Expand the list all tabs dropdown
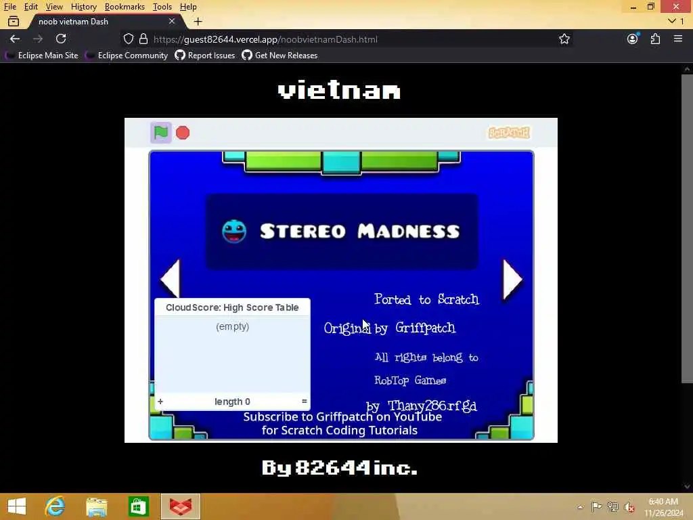The image size is (693, 520). pyautogui.click(x=676, y=21)
